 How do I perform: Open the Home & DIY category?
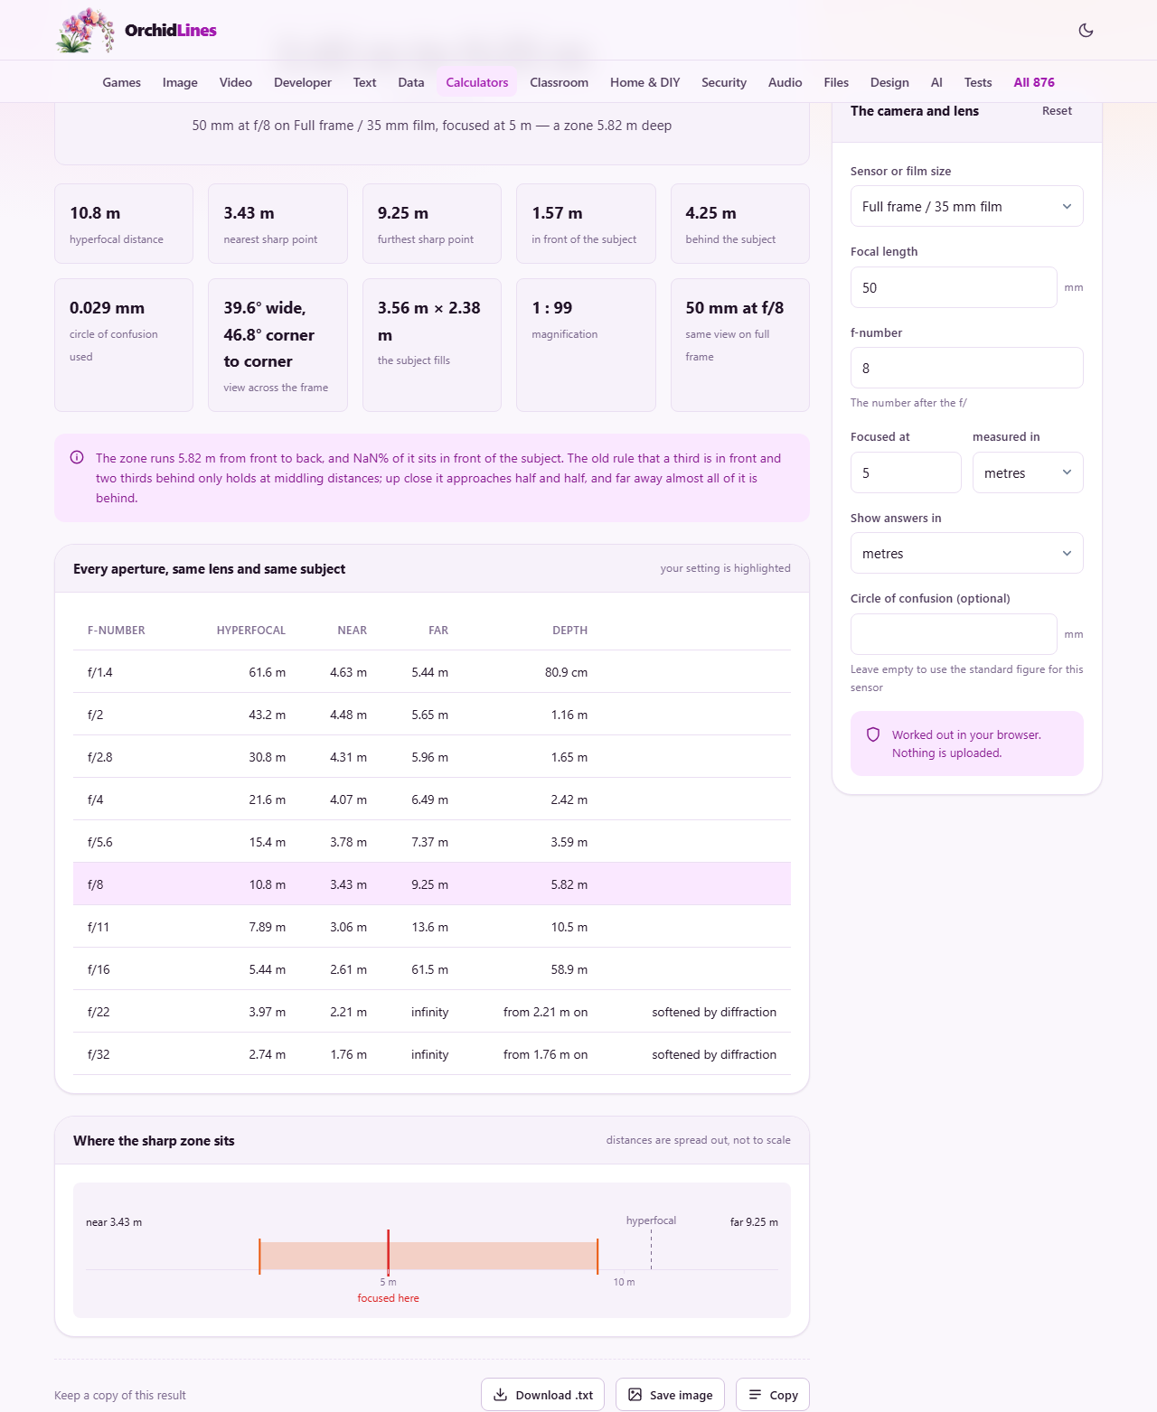pos(644,82)
